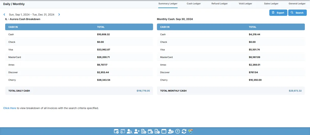Screen dimensions: 310x135
Task: Open the Refund Ledger tab
Action: pos(220,4)
